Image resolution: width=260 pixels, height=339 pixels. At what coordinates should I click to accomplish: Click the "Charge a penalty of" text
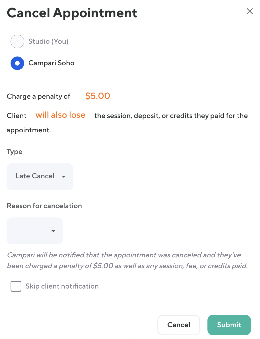click(x=38, y=96)
